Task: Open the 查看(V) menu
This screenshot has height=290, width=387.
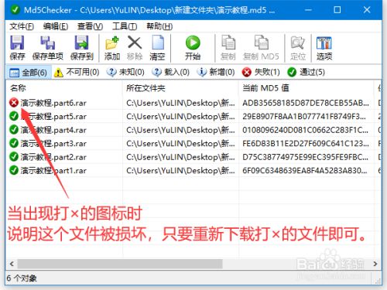Action: pos(90,26)
